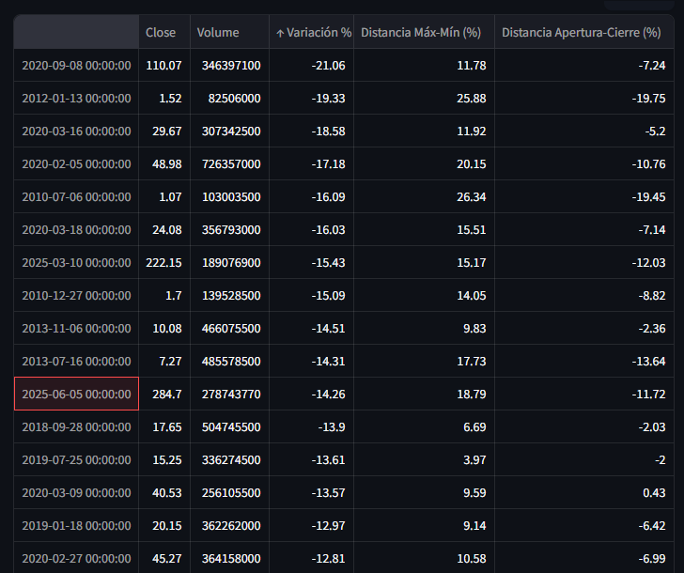The image size is (684, 573).
Task: Select the date cell 2013-07-16 00:00:00
Action: [76, 361]
